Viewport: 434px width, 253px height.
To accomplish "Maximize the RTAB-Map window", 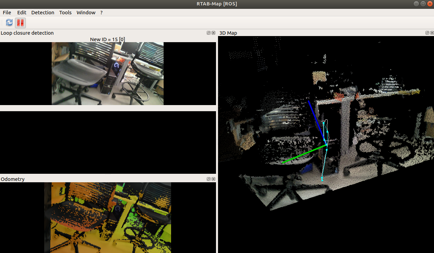I will [x=423, y=4].
